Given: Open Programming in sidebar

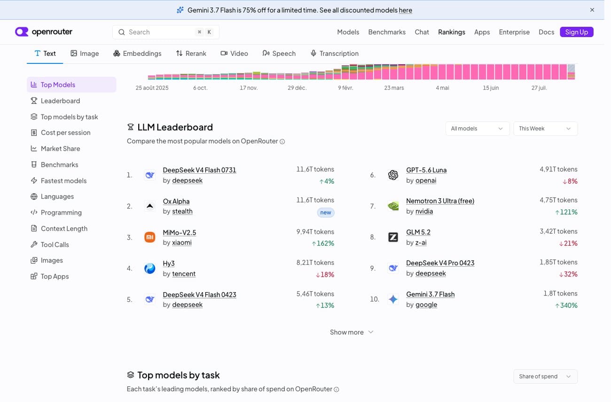Looking at the screenshot, I should [71, 213].
